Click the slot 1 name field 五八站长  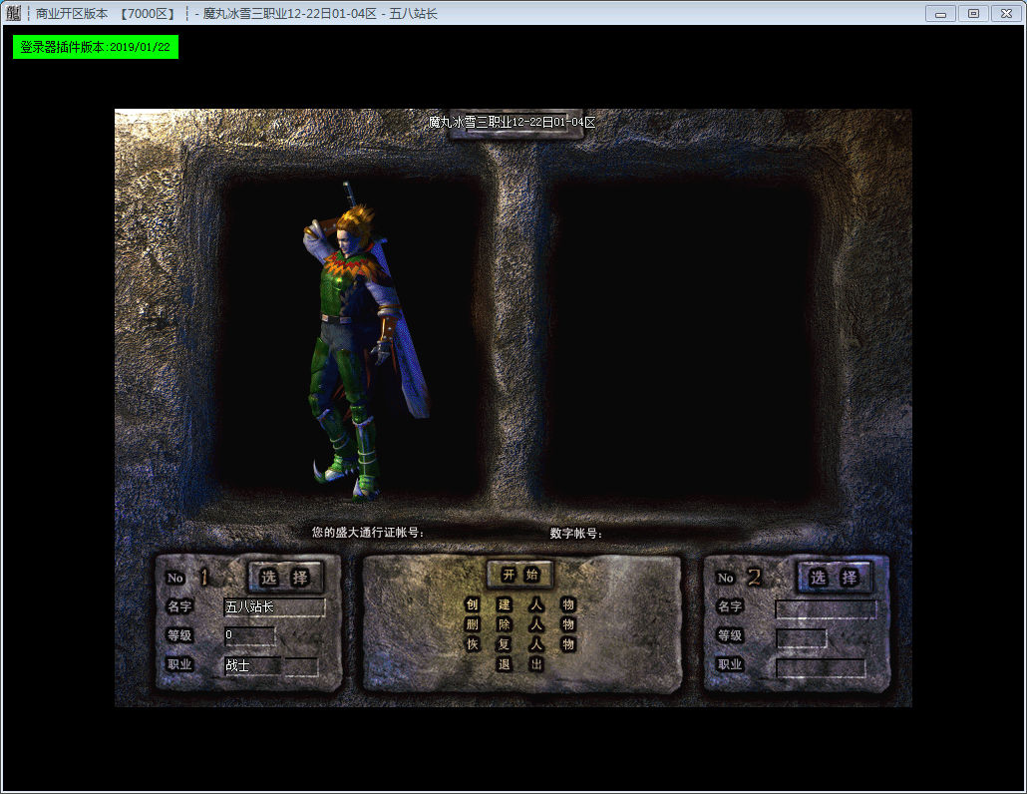pos(274,606)
